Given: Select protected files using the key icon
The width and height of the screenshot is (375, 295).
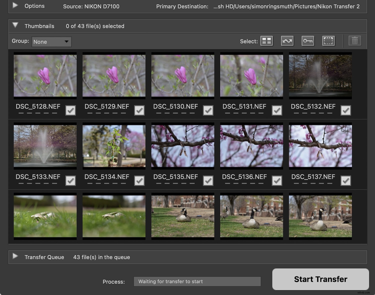Looking at the screenshot, I should [308, 41].
